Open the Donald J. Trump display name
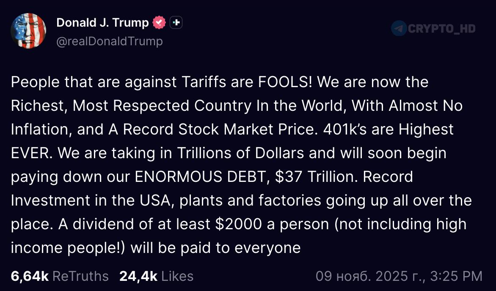The image size is (496, 291). click(x=102, y=22)
